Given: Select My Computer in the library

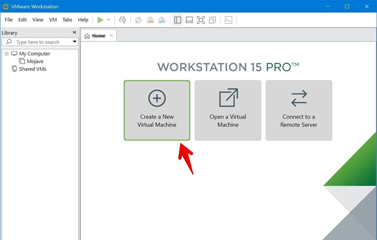Looking at the screenshot, I should click(34, 54).
